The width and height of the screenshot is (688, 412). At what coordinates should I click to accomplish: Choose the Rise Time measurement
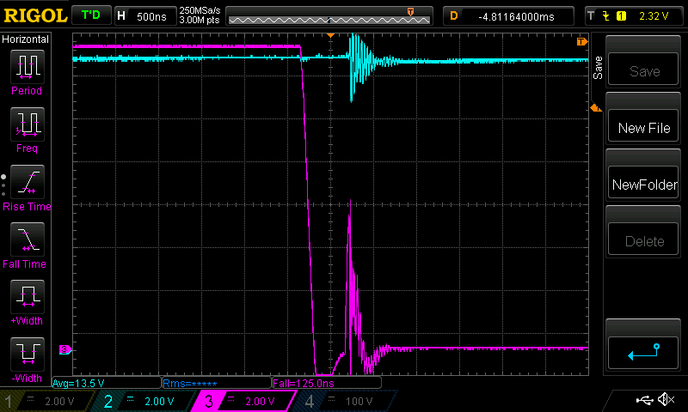click(27, 187)
